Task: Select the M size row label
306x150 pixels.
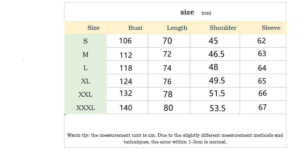Action: point(85,54)
